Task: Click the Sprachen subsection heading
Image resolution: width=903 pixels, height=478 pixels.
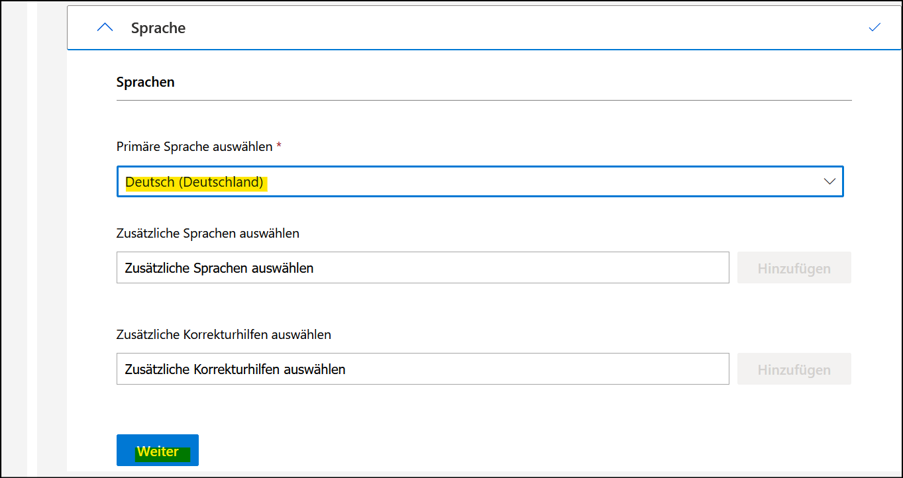Action: pos(145,81)
